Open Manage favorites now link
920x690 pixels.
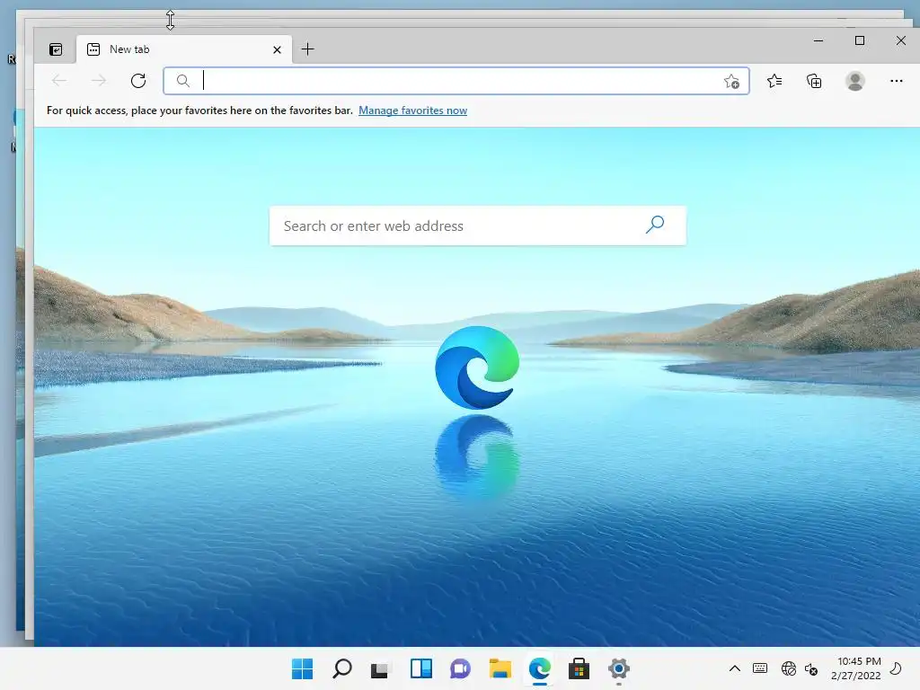(x=412, y=111)
